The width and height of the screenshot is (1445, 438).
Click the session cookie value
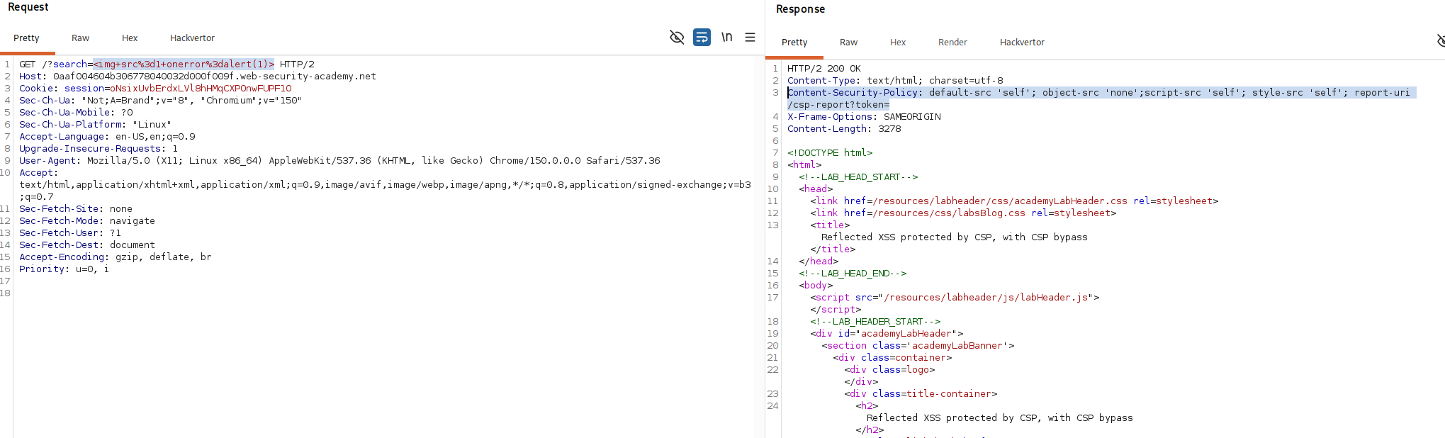point(201,89)
